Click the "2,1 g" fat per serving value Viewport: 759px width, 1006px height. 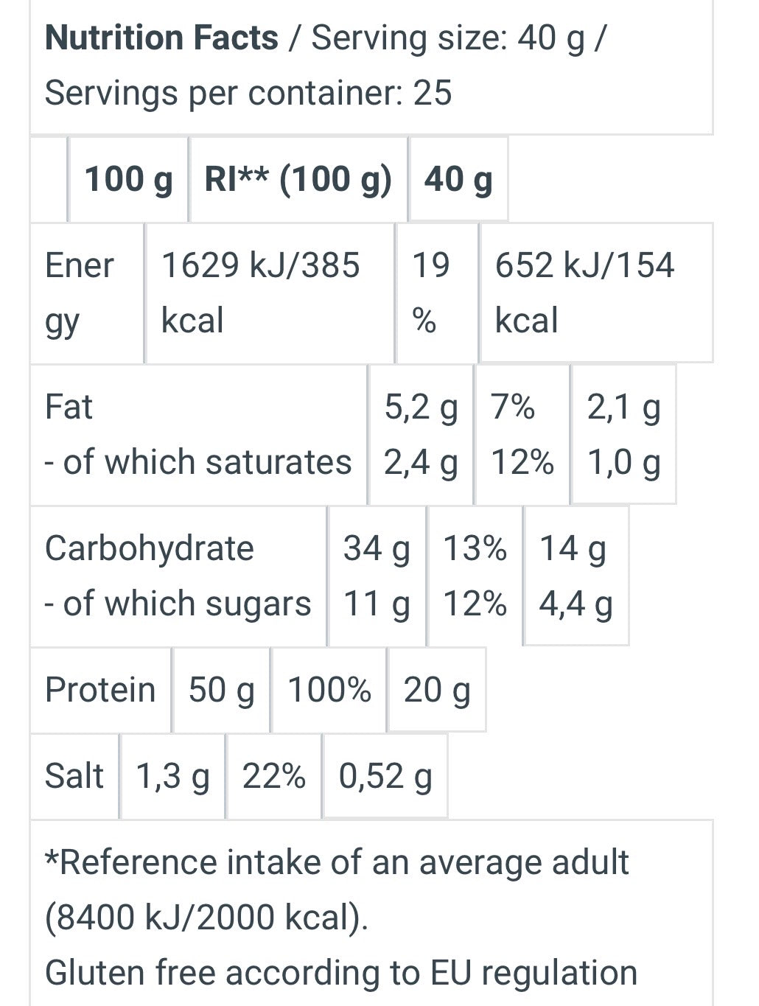[x=623, y=407]
